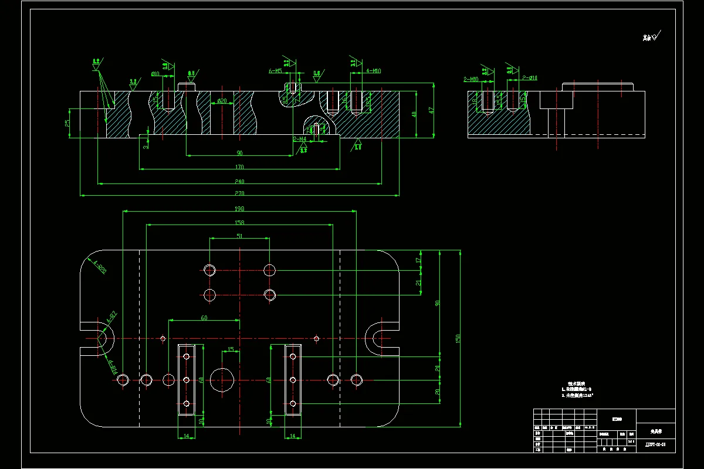The height and width of the screenshot is (469, 704).
Task: Click the JJZPT-00-01 drawing number
Action: [x=655, y=444]
